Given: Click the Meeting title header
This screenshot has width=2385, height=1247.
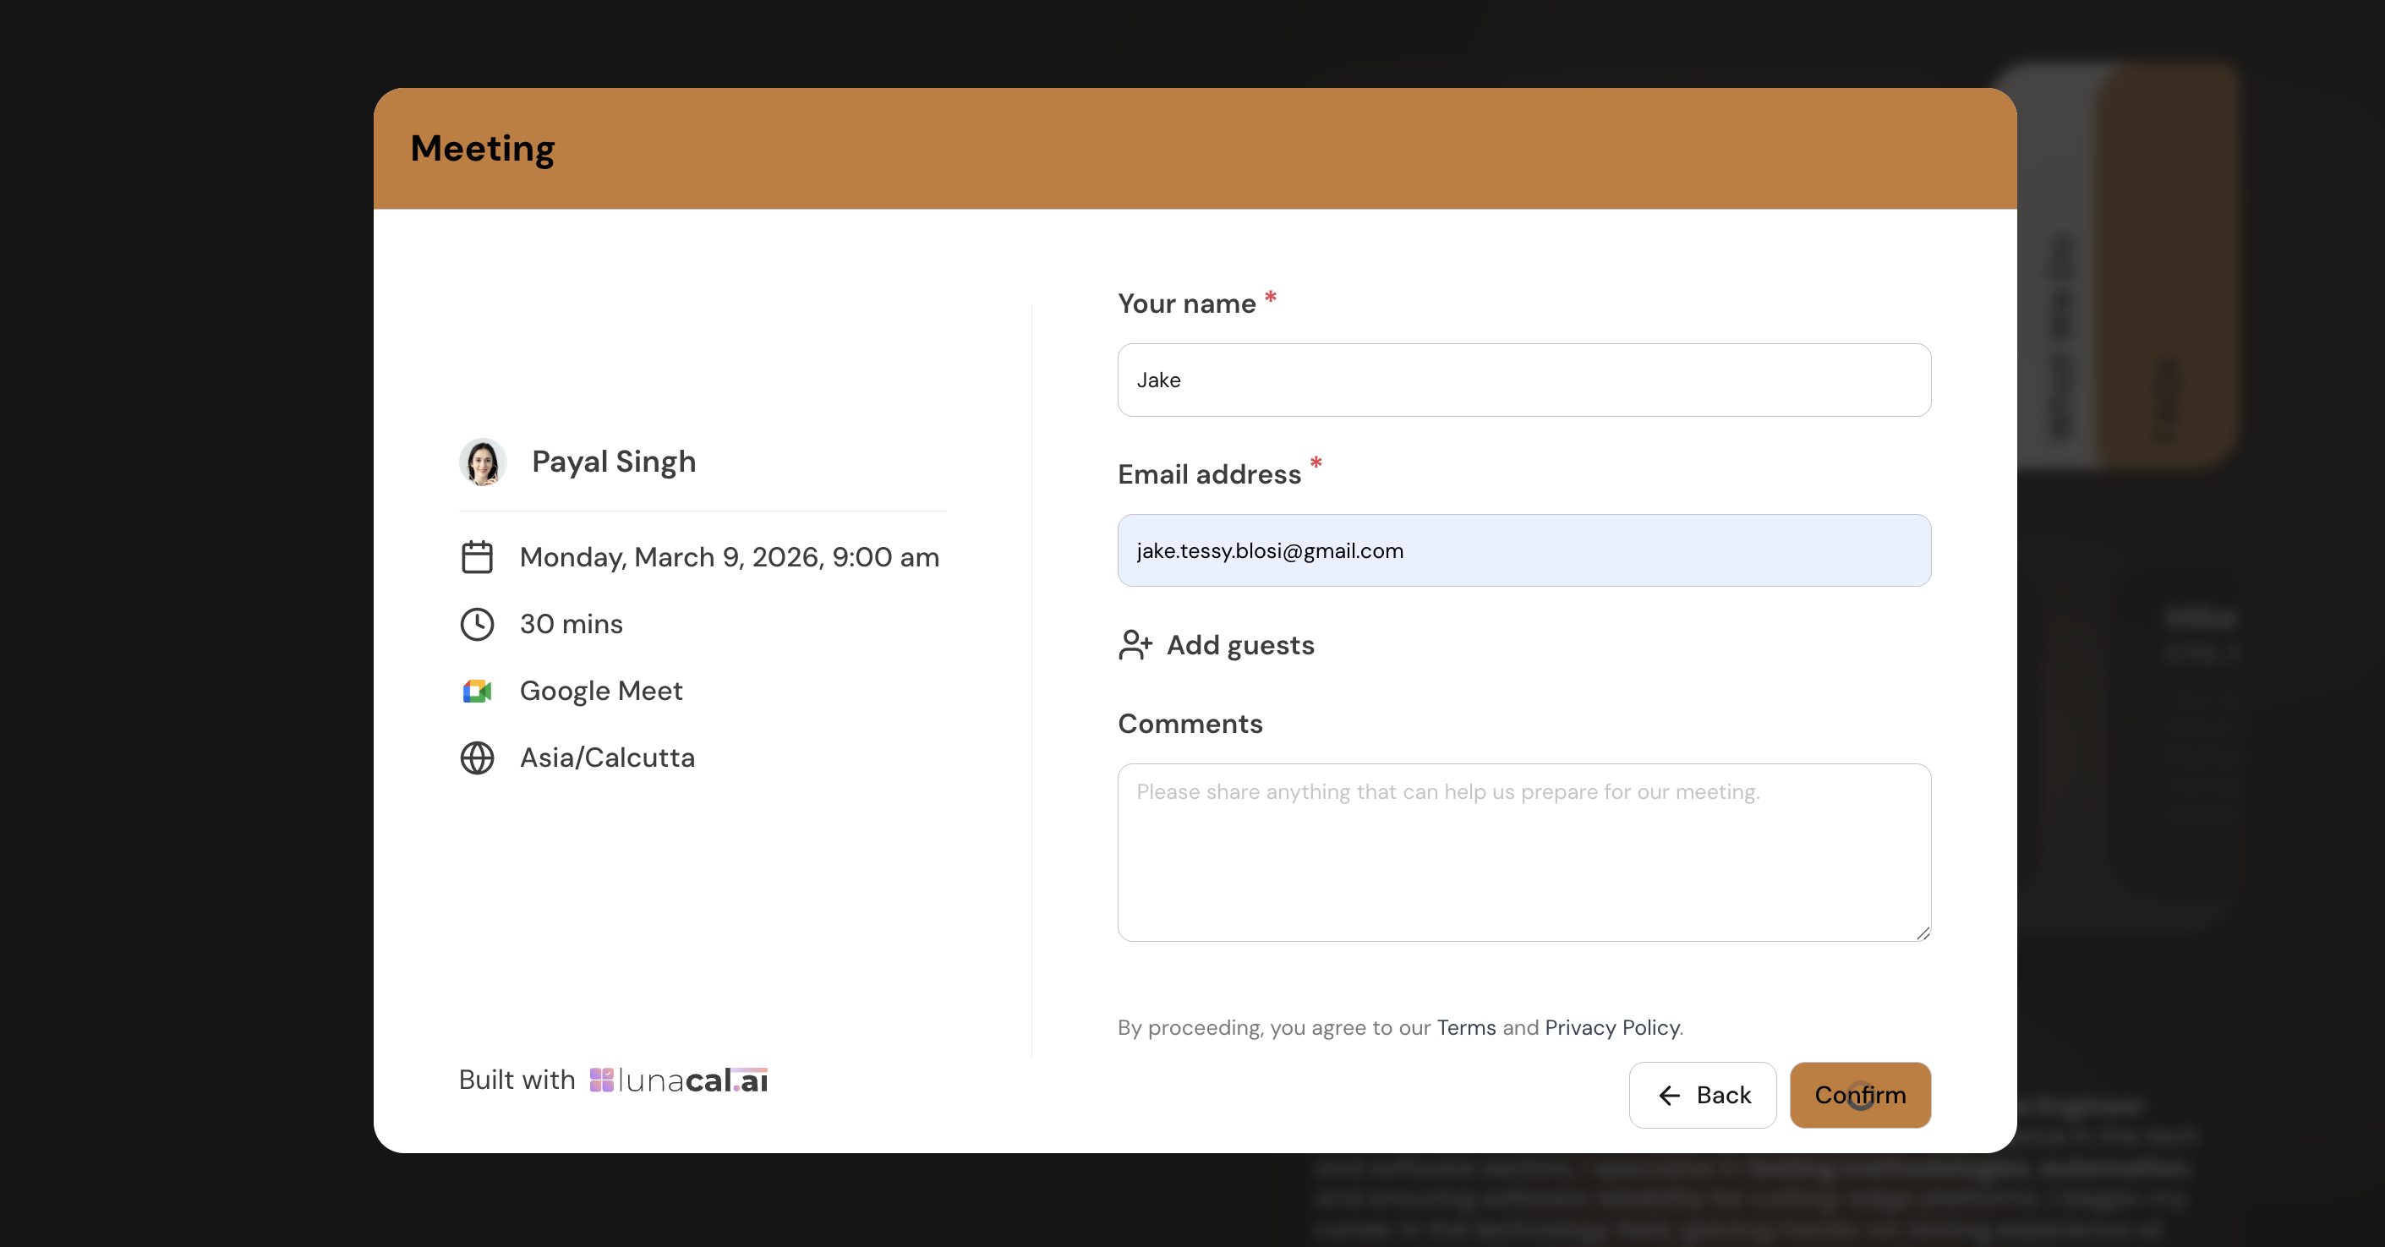Looking at the screenshot, I should click(483, 148).
